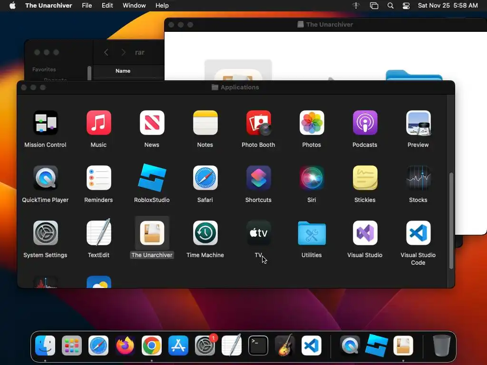Open Stage Manager icon in menu bar
487x365 pixels.
point(374,6)
